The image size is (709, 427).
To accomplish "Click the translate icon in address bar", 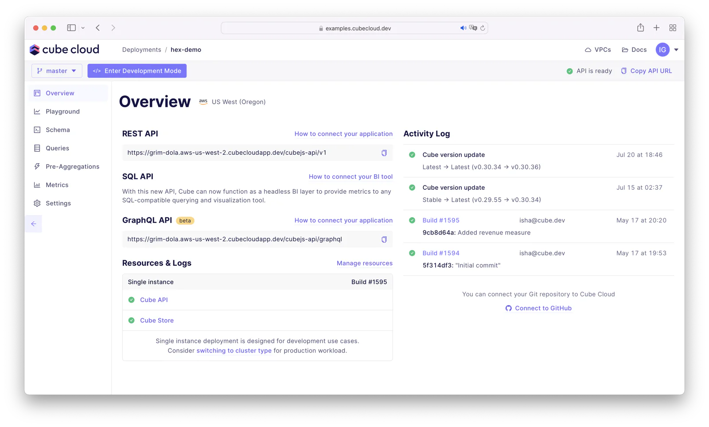I will 473,28.
